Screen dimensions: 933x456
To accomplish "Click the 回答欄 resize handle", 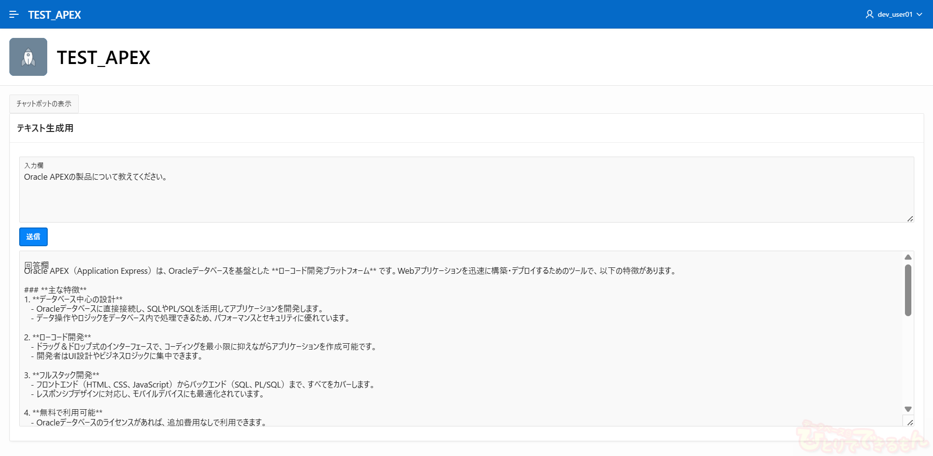I will (910, 423).
